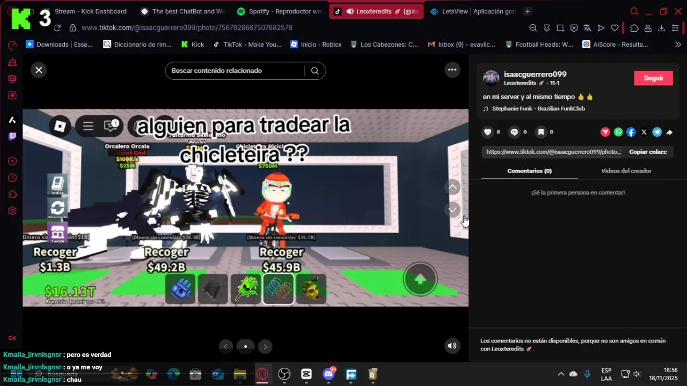Viewport: 687px width, 386px height.
Task: Share the post to WhatsApp
Action: (618, 132)
